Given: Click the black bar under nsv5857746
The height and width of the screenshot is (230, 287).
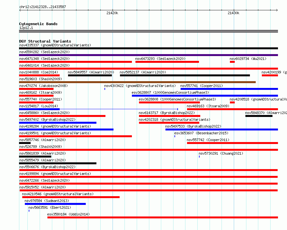Looking at the screenshot, I should [25, 143].
